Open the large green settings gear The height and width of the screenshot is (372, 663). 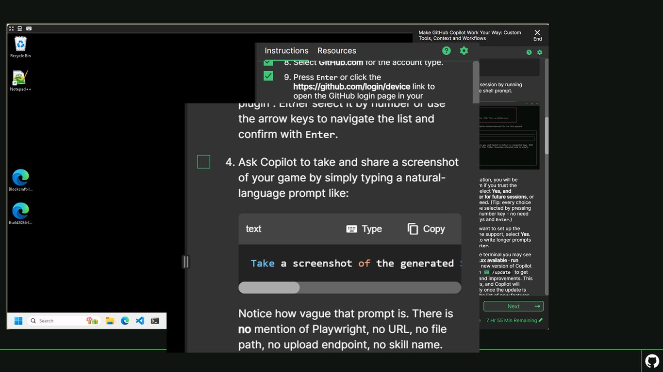point(464,51)
